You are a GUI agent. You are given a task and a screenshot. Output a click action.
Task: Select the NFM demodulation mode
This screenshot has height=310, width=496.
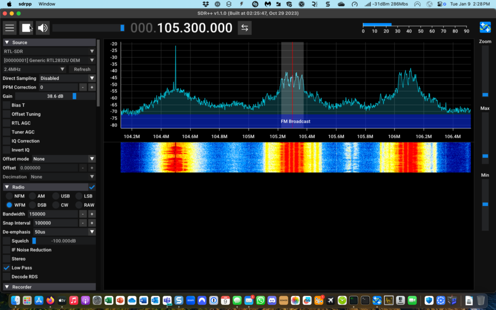tap(9, 196)
